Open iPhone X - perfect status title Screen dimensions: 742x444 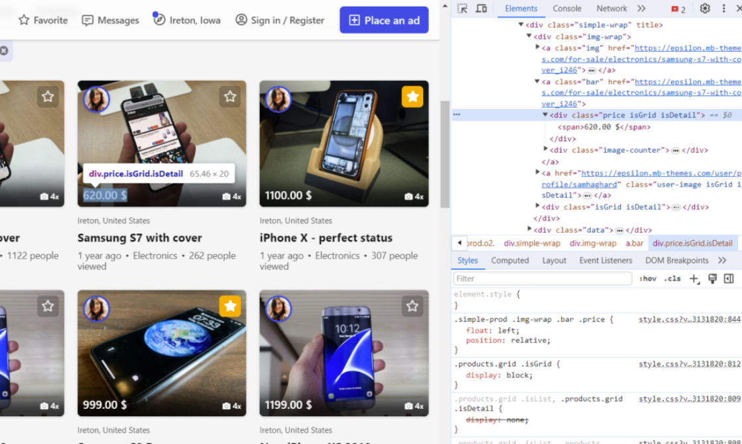326,238
